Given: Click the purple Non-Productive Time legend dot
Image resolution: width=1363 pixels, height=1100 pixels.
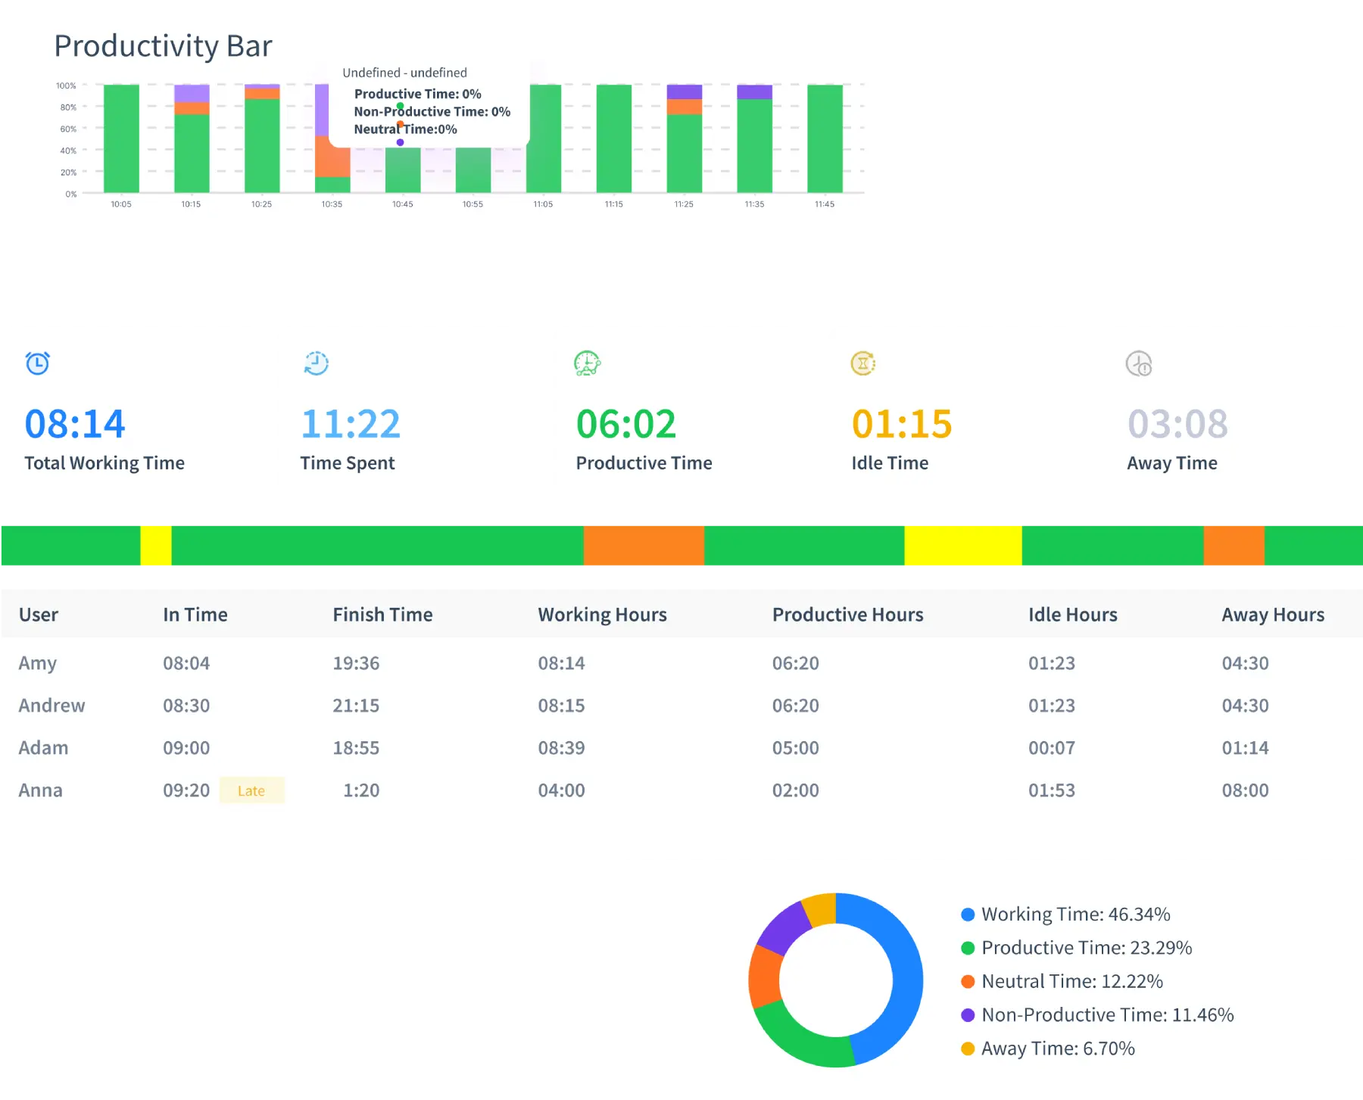Looking at the screenshot, I should click(967, 1014).
